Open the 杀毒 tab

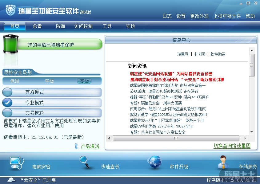37,26
